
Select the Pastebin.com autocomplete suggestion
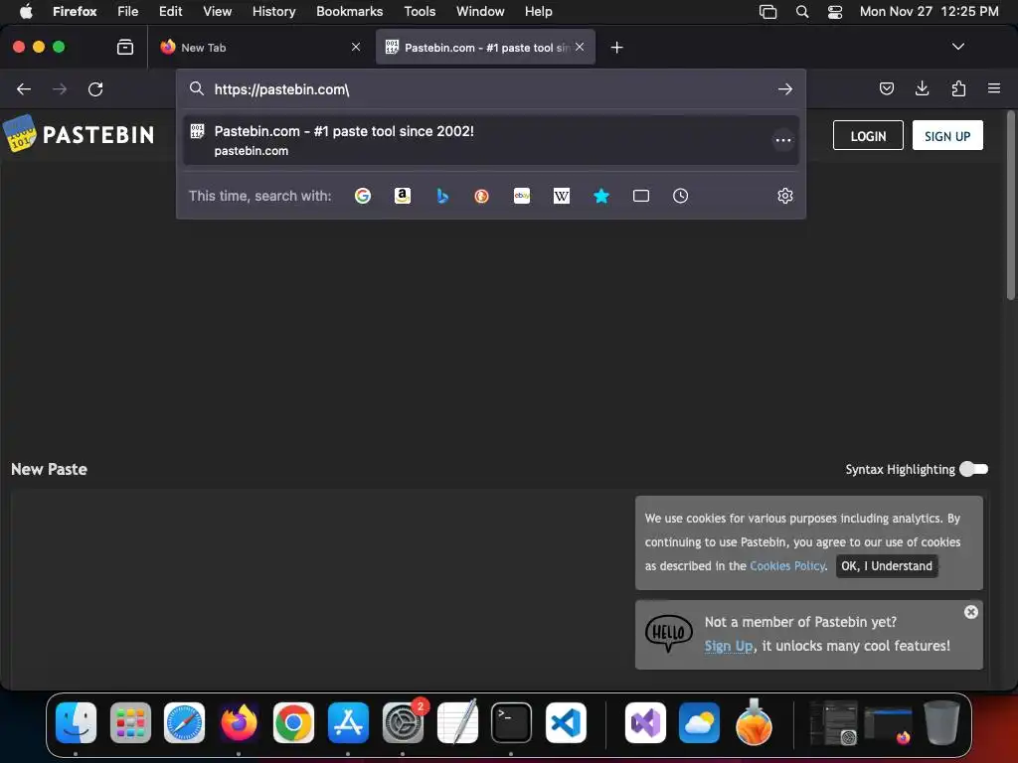tap(491, 140)
